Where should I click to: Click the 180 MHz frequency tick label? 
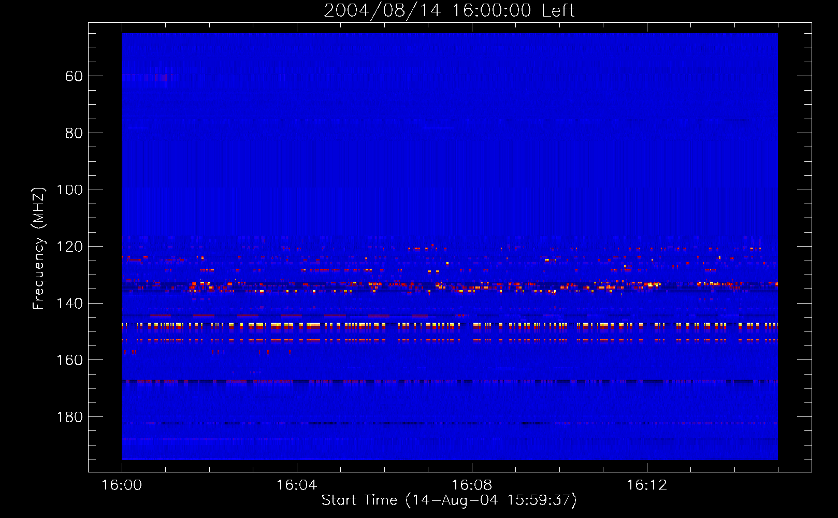point(69,417)
